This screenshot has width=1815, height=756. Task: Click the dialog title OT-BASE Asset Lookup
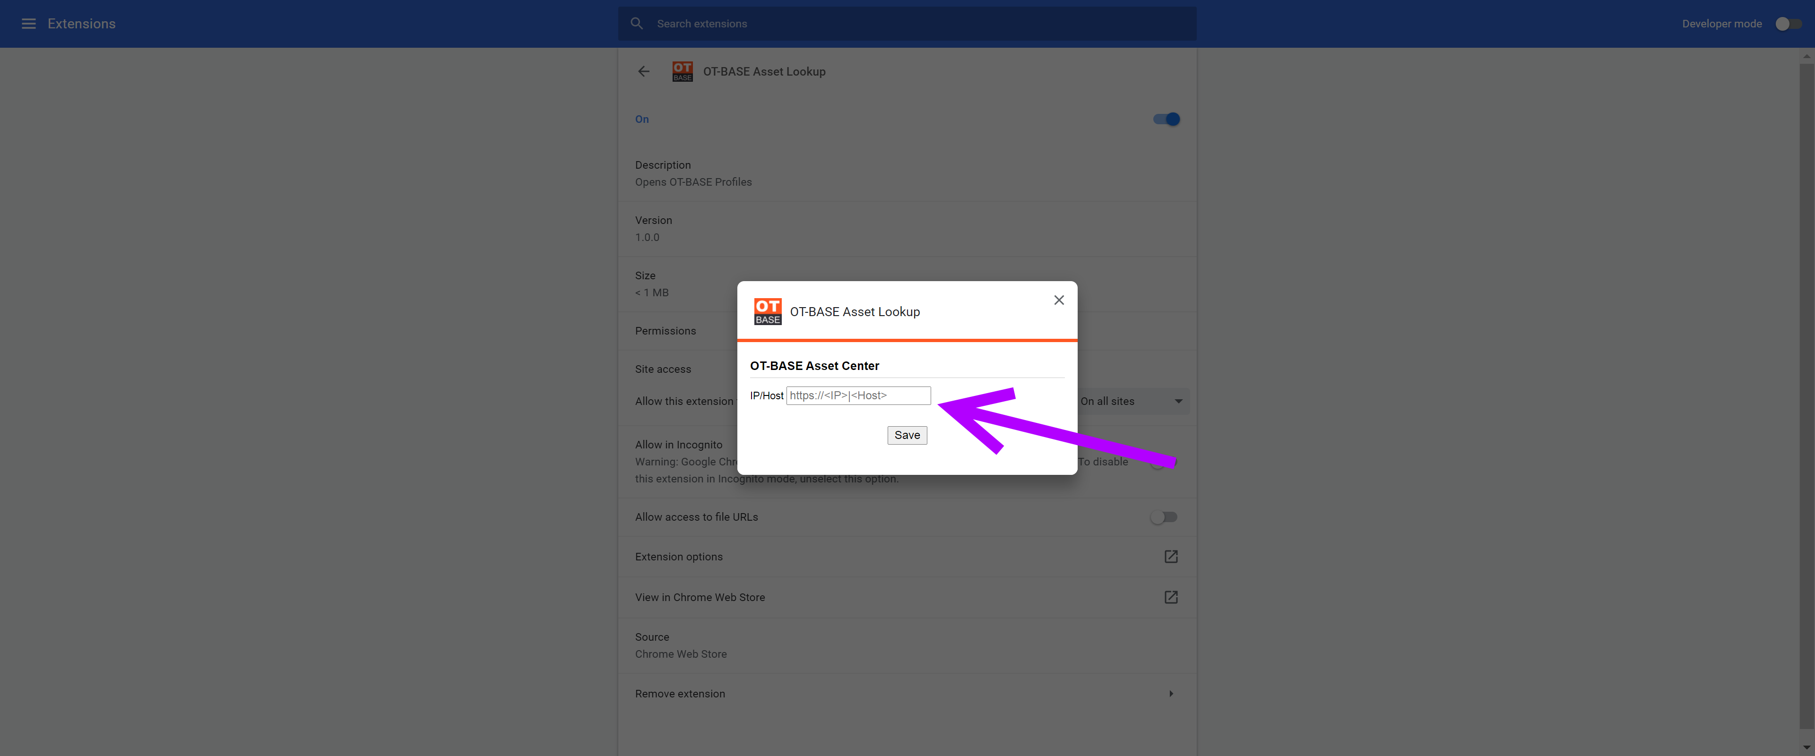855,312
